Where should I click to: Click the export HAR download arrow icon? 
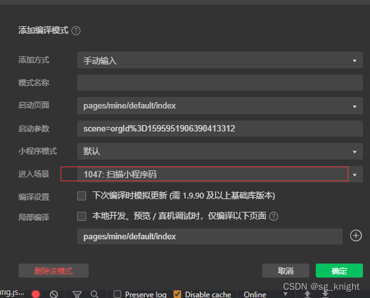(325, 294)
